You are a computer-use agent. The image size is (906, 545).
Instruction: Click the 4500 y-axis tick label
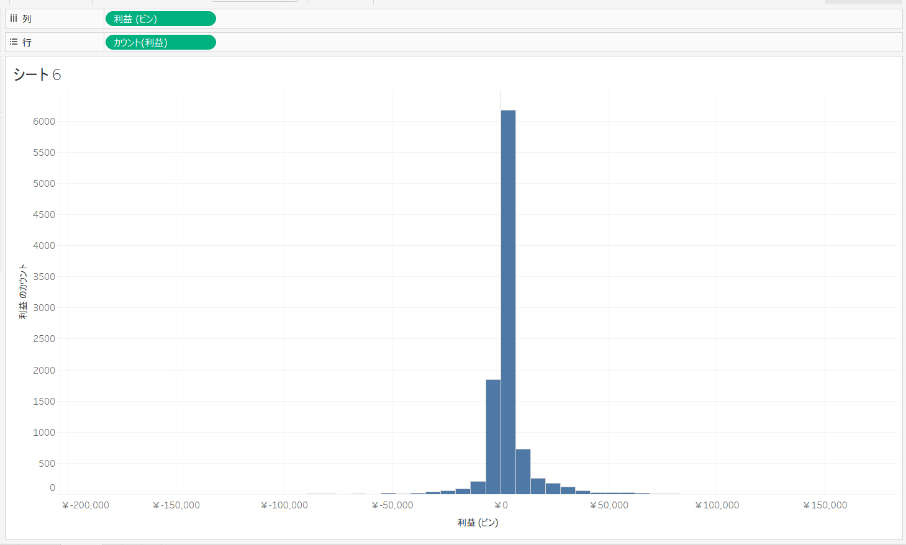(x=44, y=215)
